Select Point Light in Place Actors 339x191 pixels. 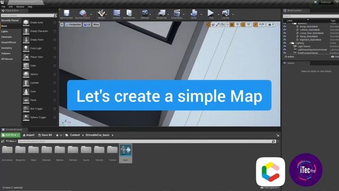(39, 48)
